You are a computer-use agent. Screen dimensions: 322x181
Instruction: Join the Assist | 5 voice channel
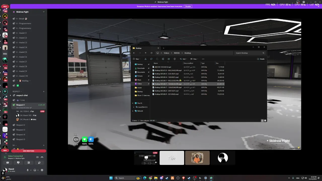click(28, 52)
